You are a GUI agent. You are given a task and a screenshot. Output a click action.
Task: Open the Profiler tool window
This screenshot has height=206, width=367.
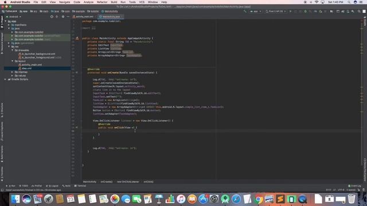pos(37,186)
